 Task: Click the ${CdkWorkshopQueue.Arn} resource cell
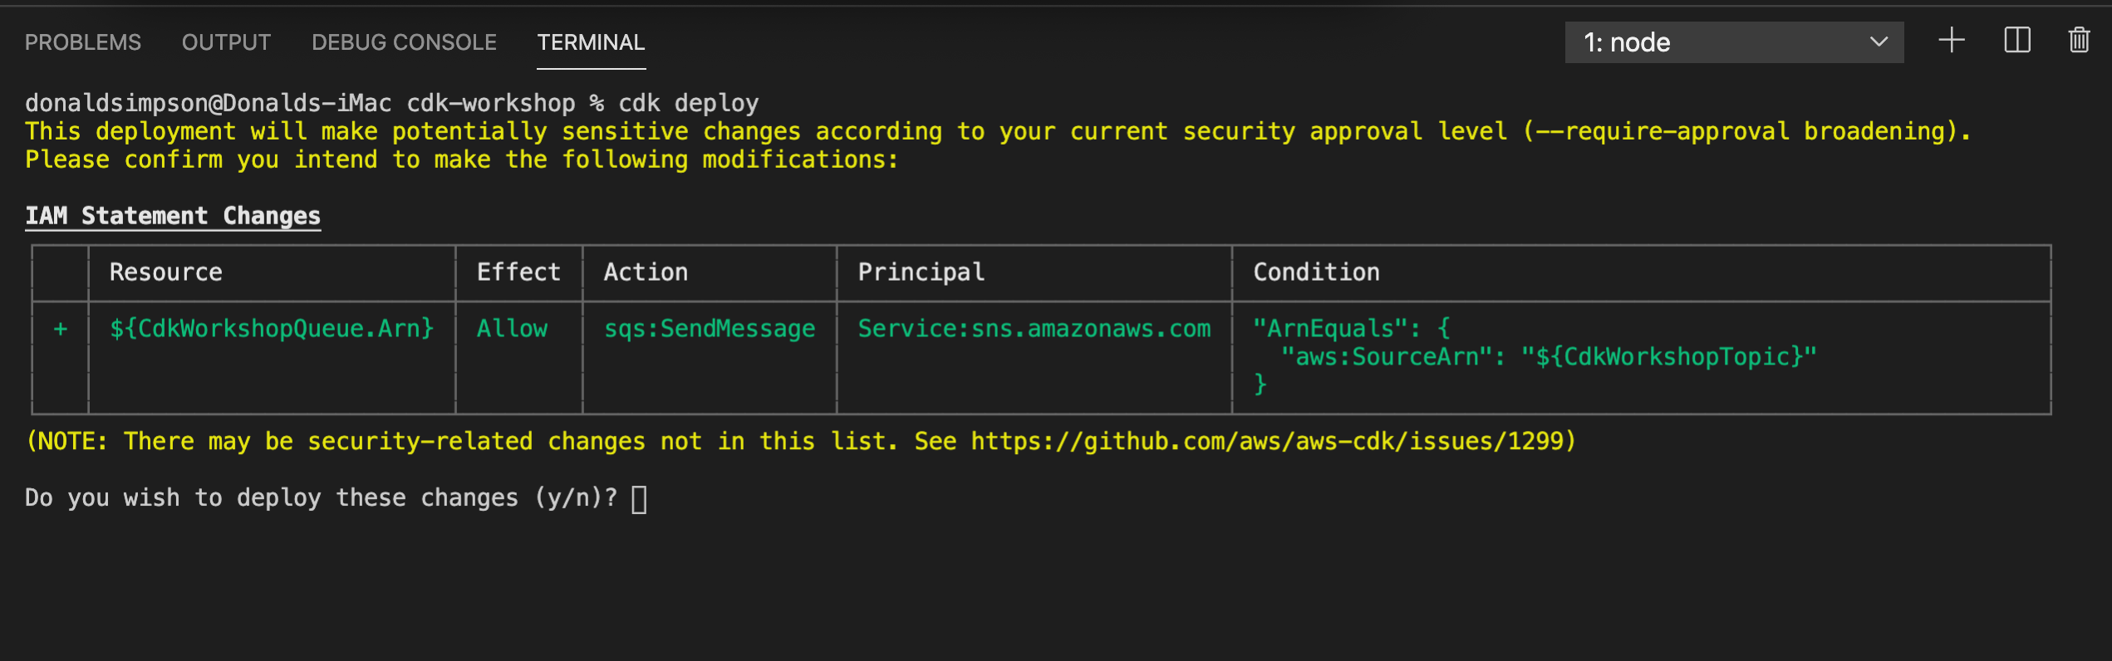coord(272,329)
